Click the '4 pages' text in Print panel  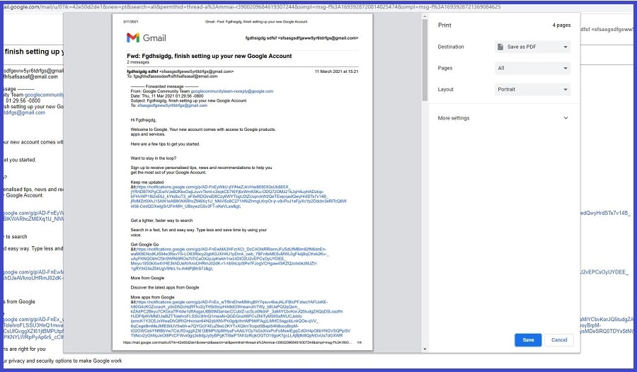coord(561,25)
